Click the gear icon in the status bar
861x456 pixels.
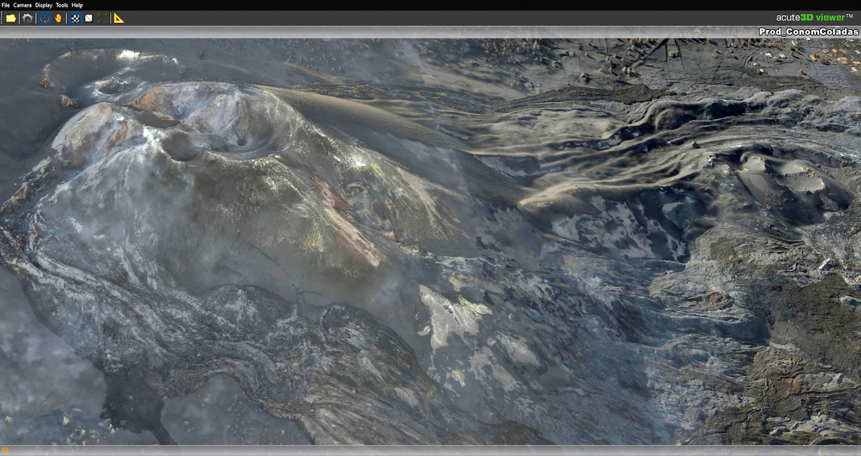5,451
